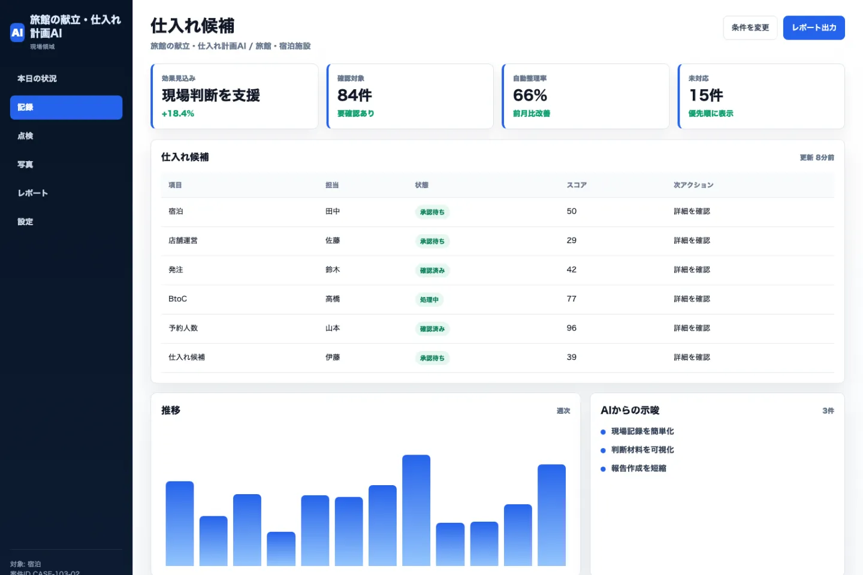Click the 担当 column header

(332, 185)
